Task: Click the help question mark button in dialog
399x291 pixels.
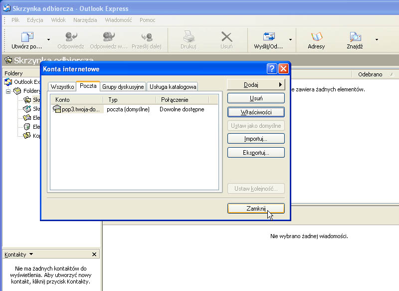Action: pos(272,69)
